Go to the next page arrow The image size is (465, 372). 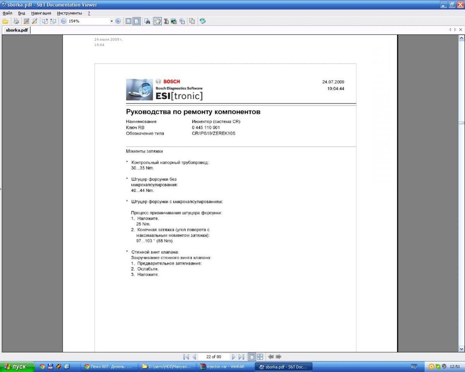click(x=234, y=356)
